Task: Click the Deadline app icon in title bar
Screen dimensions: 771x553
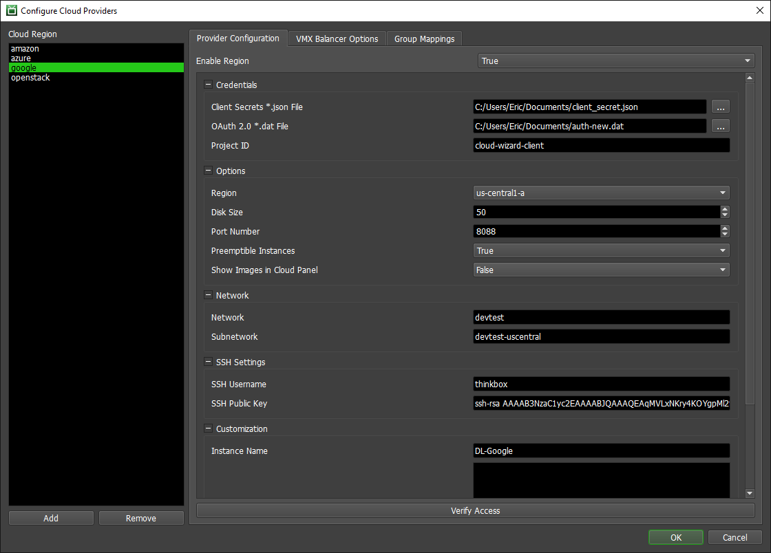Action: pos(11,10)
